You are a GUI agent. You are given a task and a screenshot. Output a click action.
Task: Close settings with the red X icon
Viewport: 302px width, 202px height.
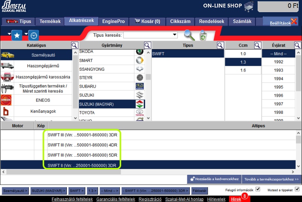click(294, 21)
